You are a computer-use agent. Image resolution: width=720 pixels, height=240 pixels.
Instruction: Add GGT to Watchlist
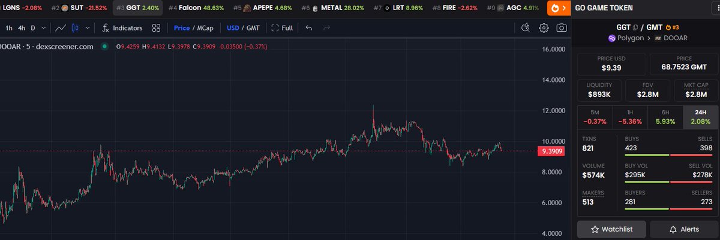(x=611, y=229)
